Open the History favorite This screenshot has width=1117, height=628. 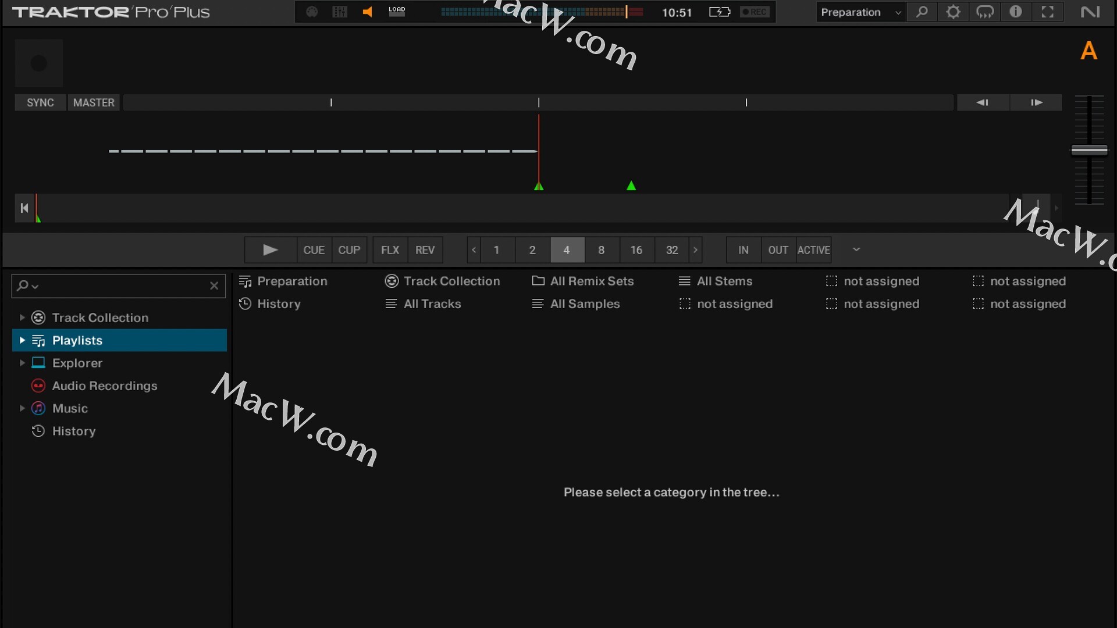pos(270,304)
